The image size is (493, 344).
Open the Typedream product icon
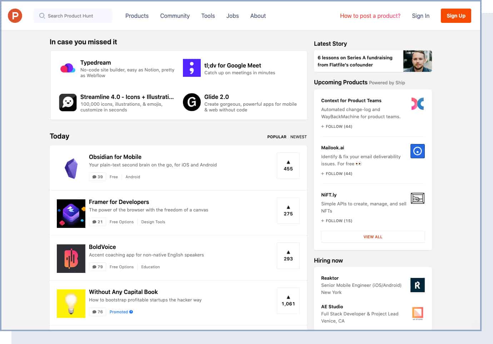(x=68, y=68)
